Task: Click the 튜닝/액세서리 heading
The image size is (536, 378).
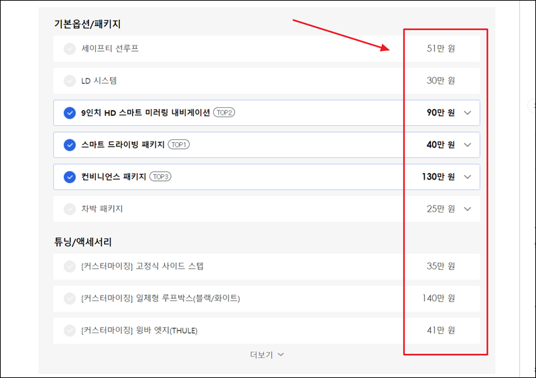Action: point(82,242)
